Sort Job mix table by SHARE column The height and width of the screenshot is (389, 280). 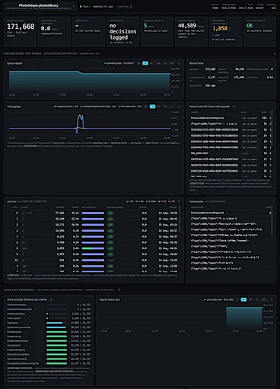tap(75, 207)
